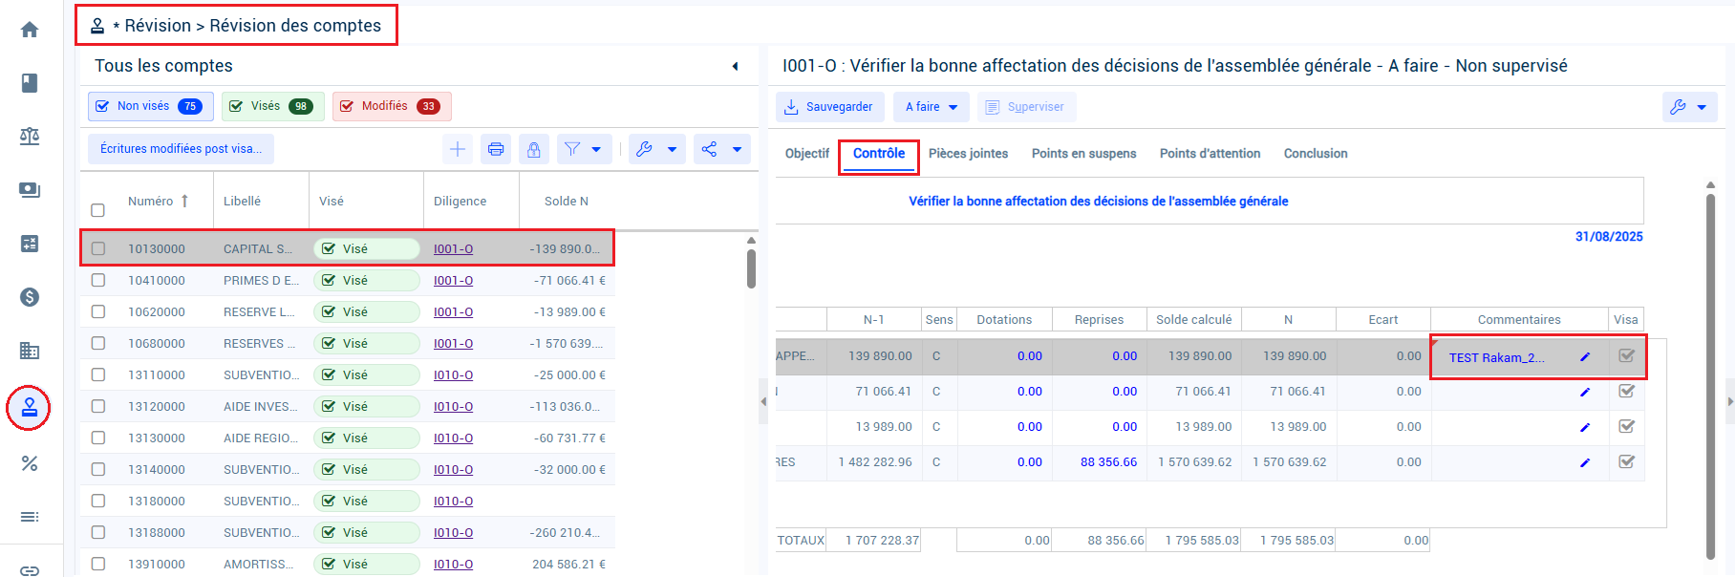Toggle the Modifiés filter
The height and width of the screenshot is (577, 1735).
click(x=392, y=106)
